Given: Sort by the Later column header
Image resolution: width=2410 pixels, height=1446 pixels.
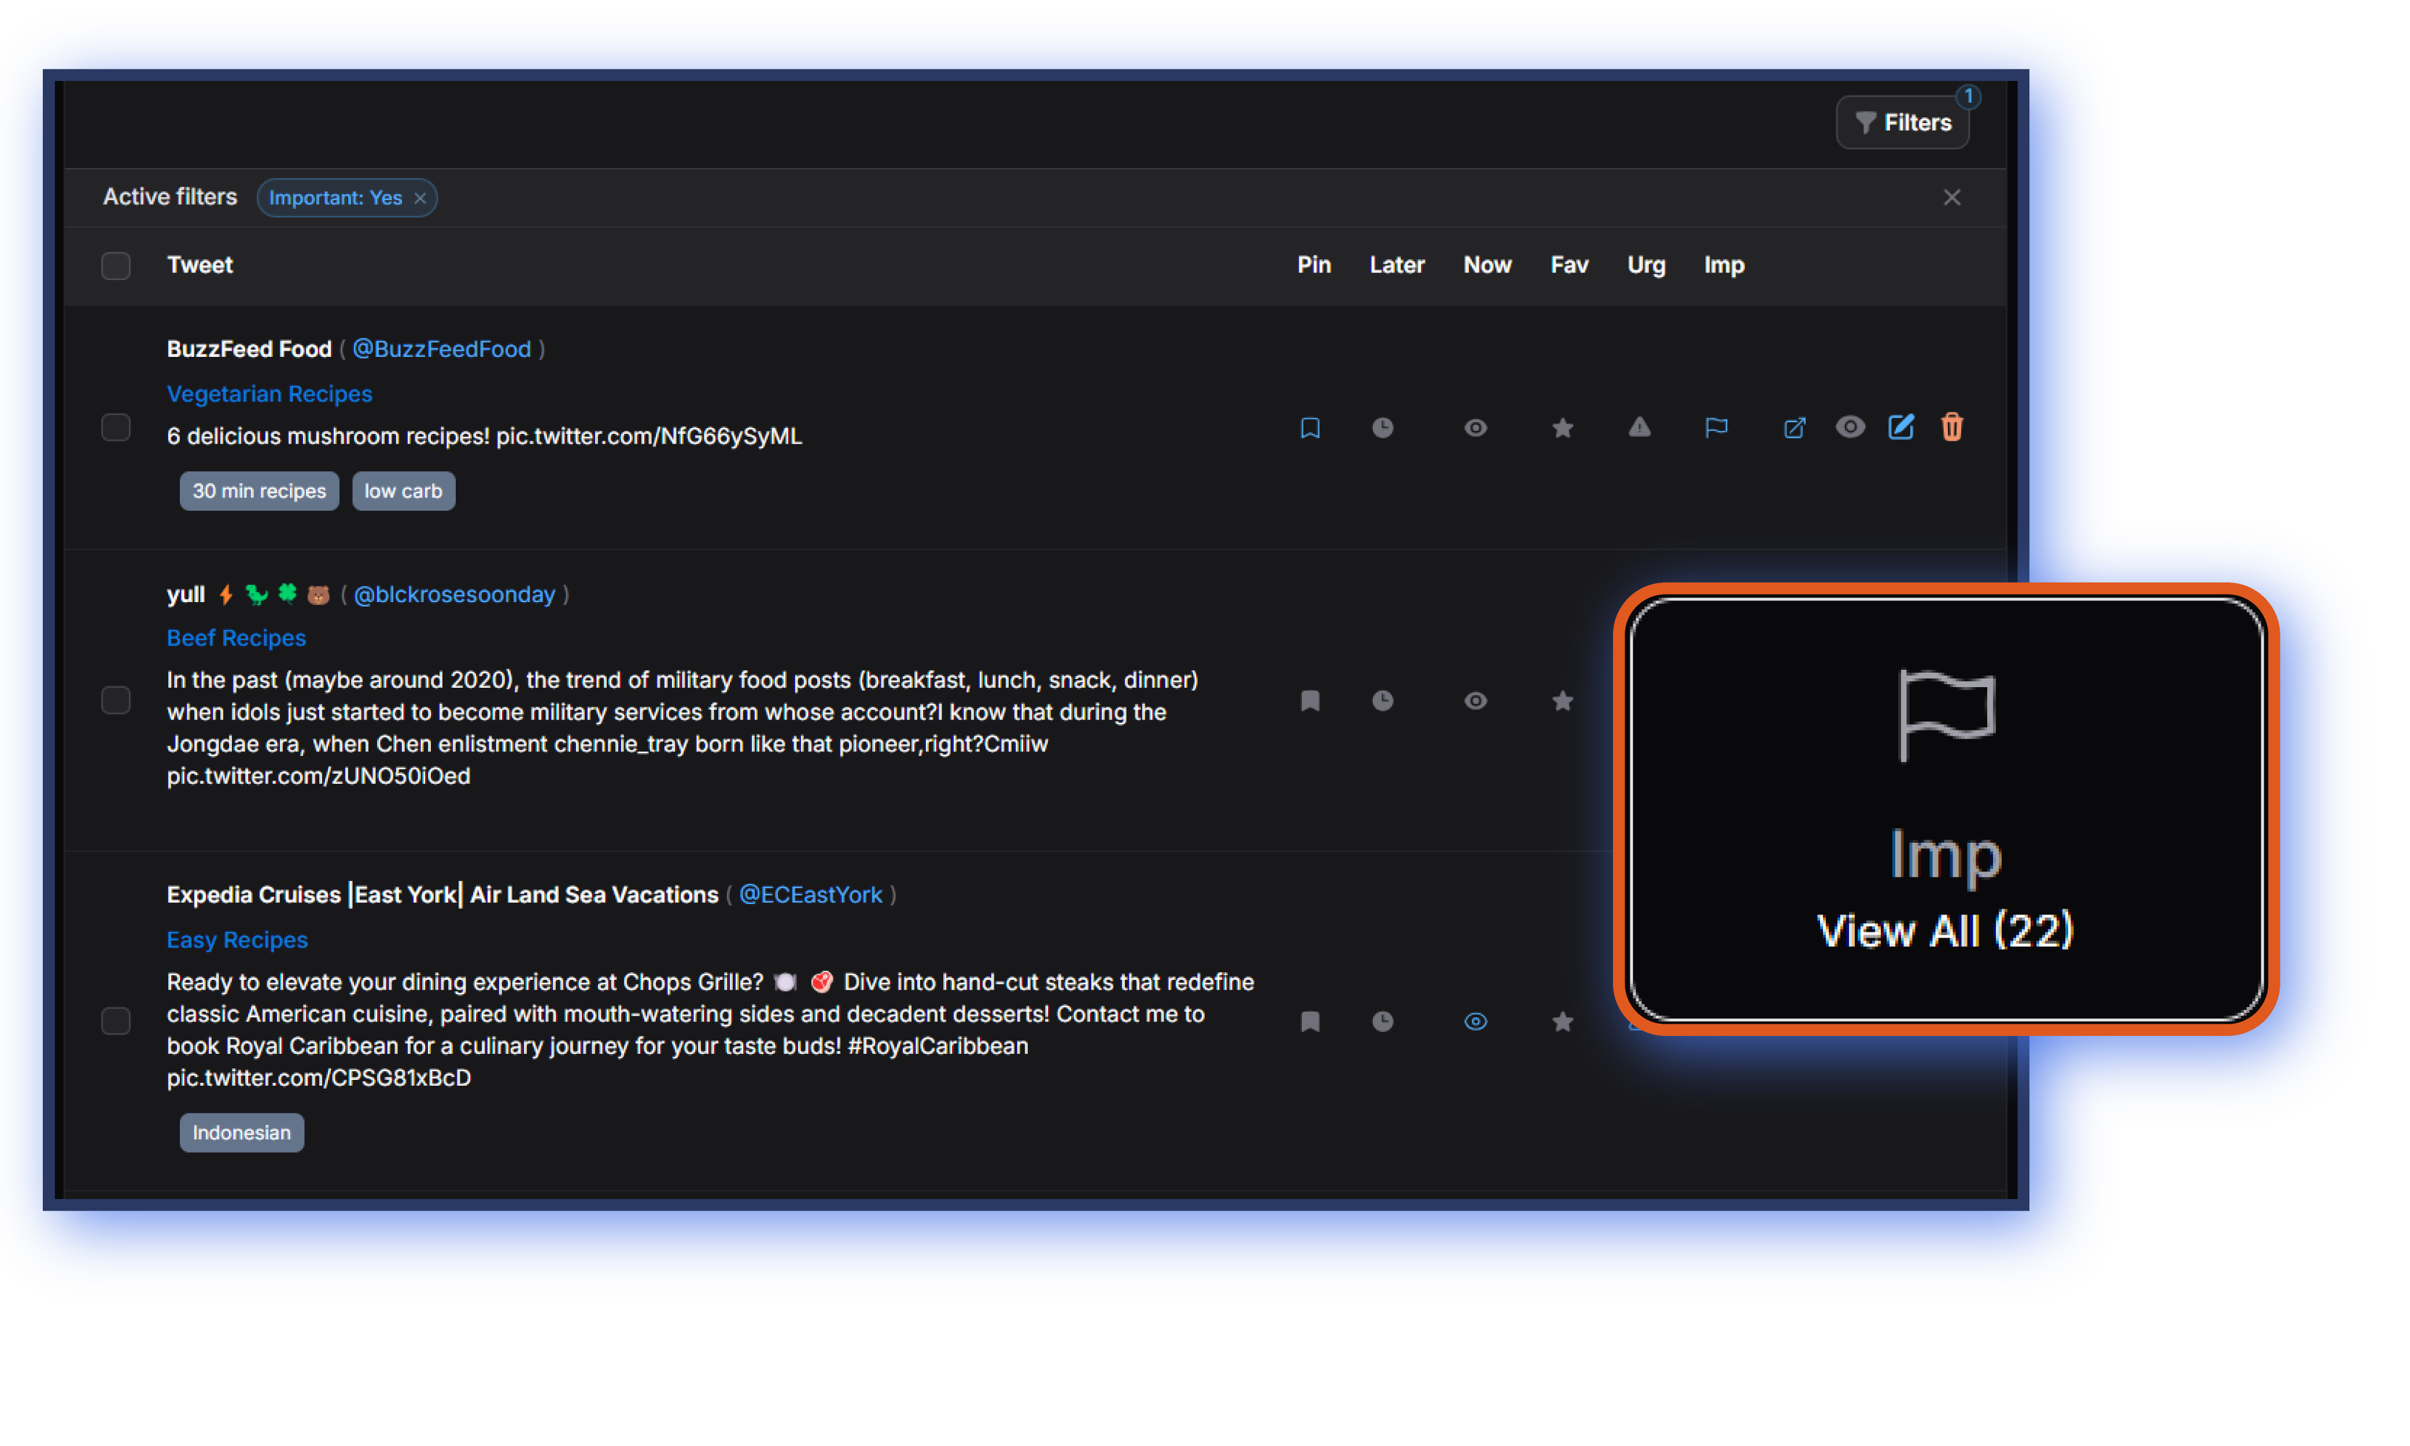Looking at the screenshot, I should point(1396,265).
